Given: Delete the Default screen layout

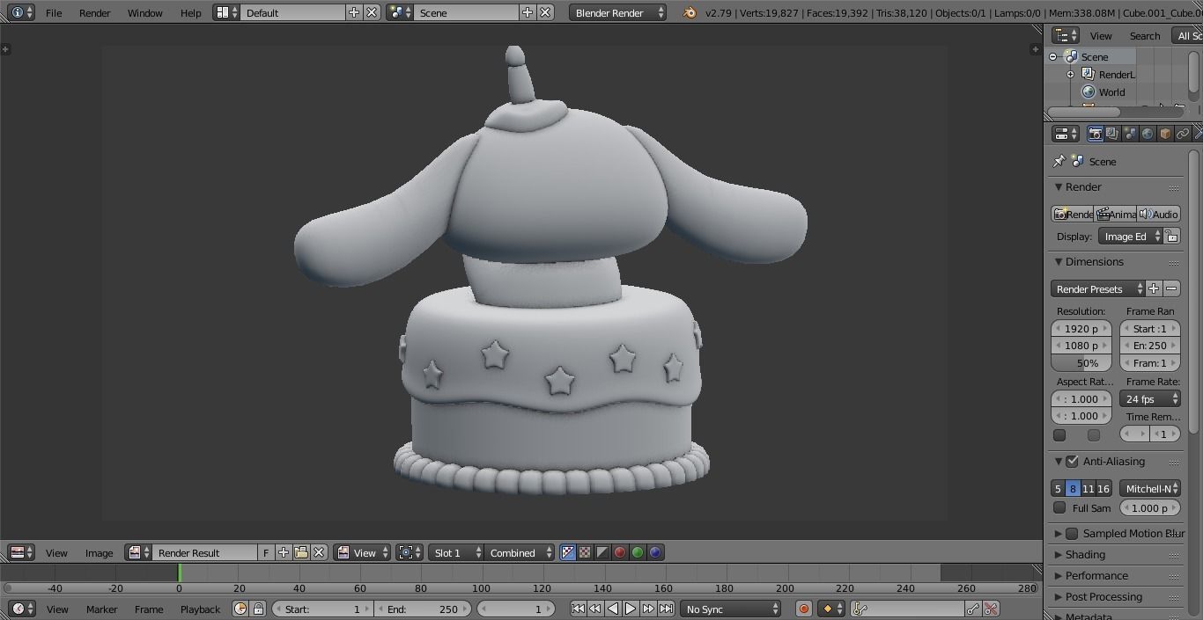Looking at the screenshot, I should point(372,12).
